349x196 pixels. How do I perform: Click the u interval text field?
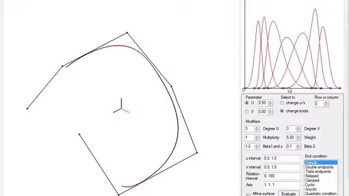[281, 158]
